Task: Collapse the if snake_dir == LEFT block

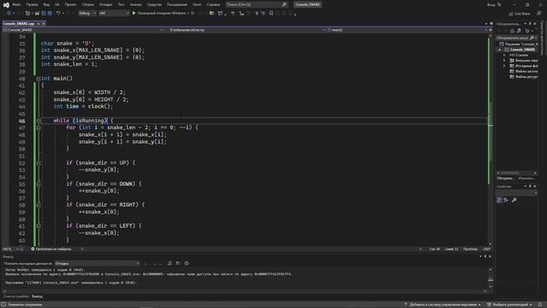Action: 38,226
